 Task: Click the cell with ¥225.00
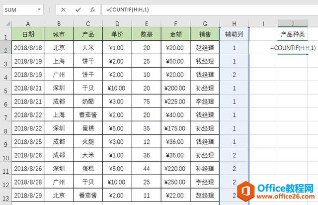coord(175,102)
